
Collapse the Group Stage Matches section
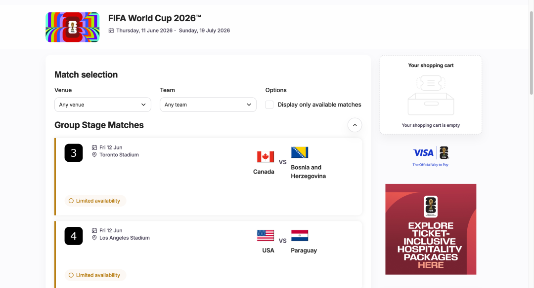(355, 125)
